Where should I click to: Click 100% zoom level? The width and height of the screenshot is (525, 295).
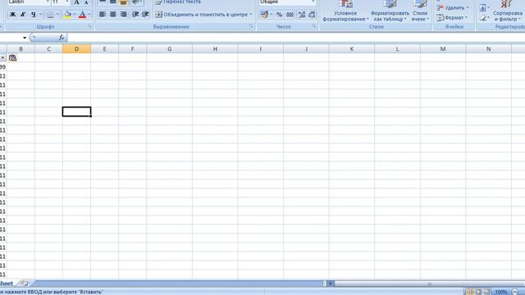coord(501,292)
